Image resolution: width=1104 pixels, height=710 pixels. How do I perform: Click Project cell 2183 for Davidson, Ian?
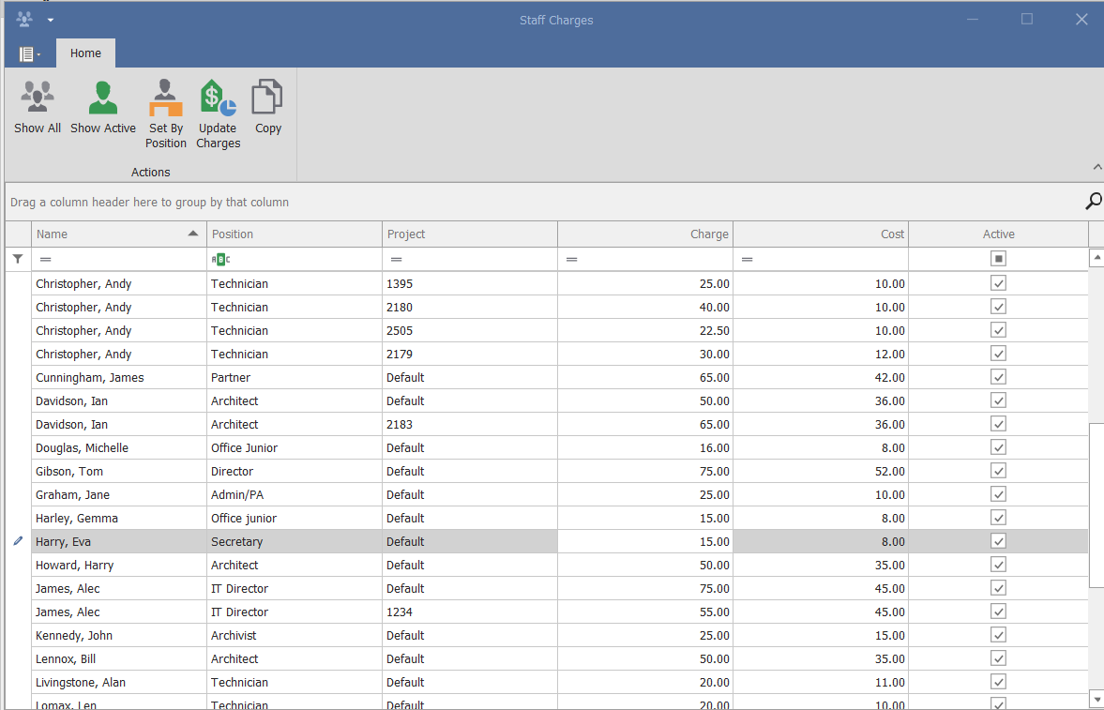pos(470,424)
